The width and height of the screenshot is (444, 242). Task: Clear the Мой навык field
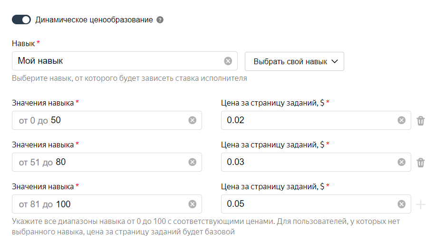click(228, 61)
